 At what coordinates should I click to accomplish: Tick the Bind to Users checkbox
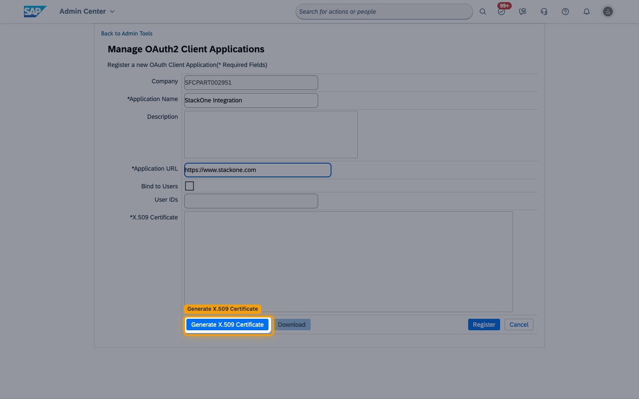[x=189, y=186]
